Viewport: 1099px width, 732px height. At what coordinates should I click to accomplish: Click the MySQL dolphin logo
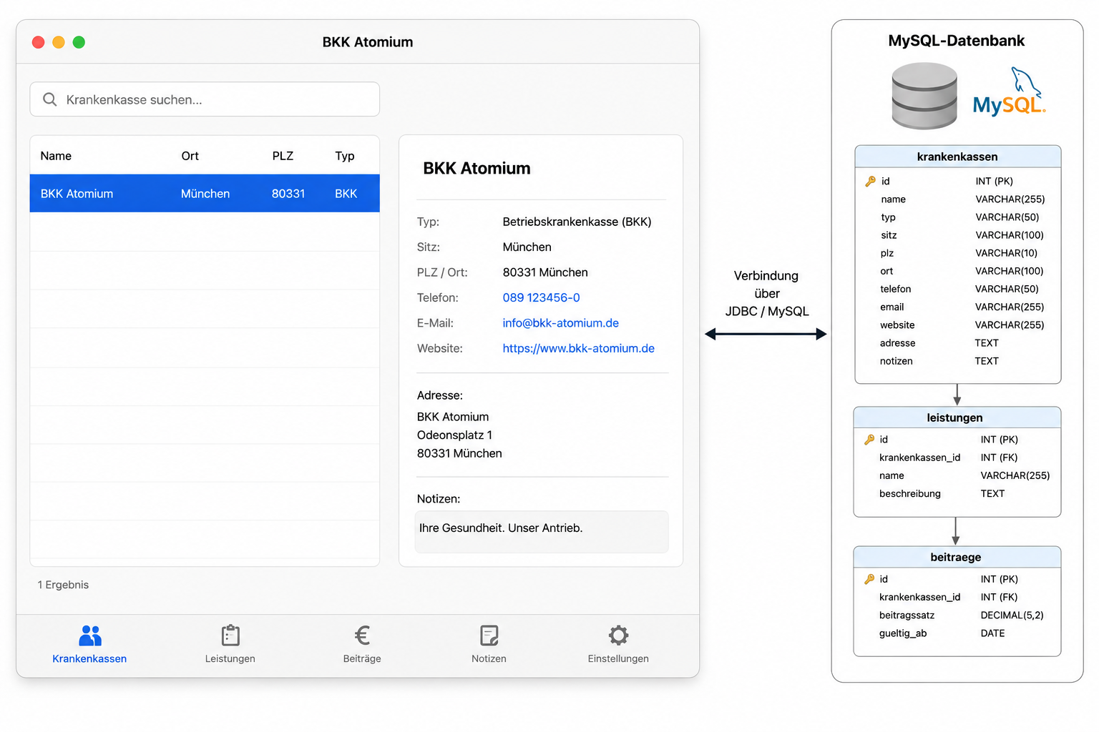pyautogui.click(x=1010, y=93)
